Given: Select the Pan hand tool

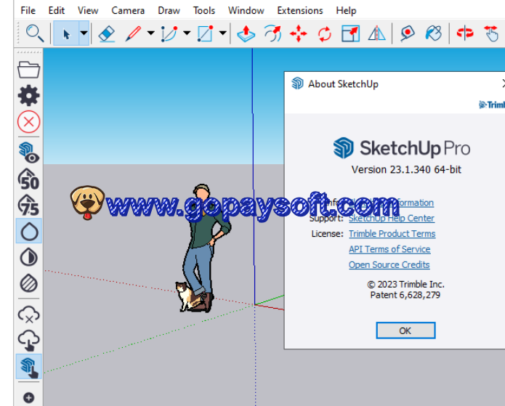Looking at the screenshot, I should (x=491, y=33).
